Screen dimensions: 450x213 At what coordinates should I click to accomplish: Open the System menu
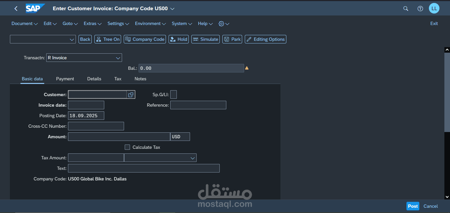click(182, 24)
